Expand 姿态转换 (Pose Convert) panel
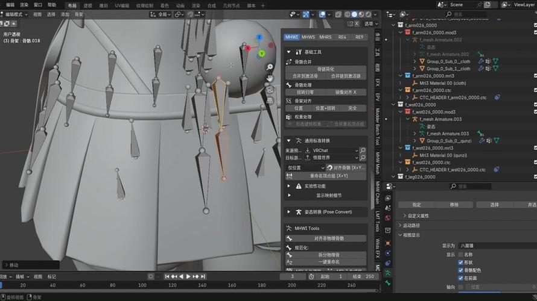Viewport: 537px width, 301px height. click(288, 212)
